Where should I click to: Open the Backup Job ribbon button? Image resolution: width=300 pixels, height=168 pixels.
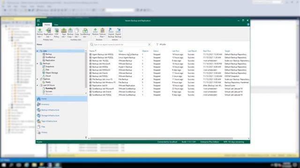pyautogui.click(x=40, y=33)
